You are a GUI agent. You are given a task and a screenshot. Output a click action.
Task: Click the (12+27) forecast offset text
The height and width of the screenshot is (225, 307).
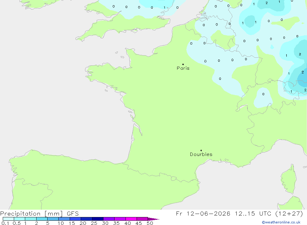pyautogui.click(x=289, y=213)
